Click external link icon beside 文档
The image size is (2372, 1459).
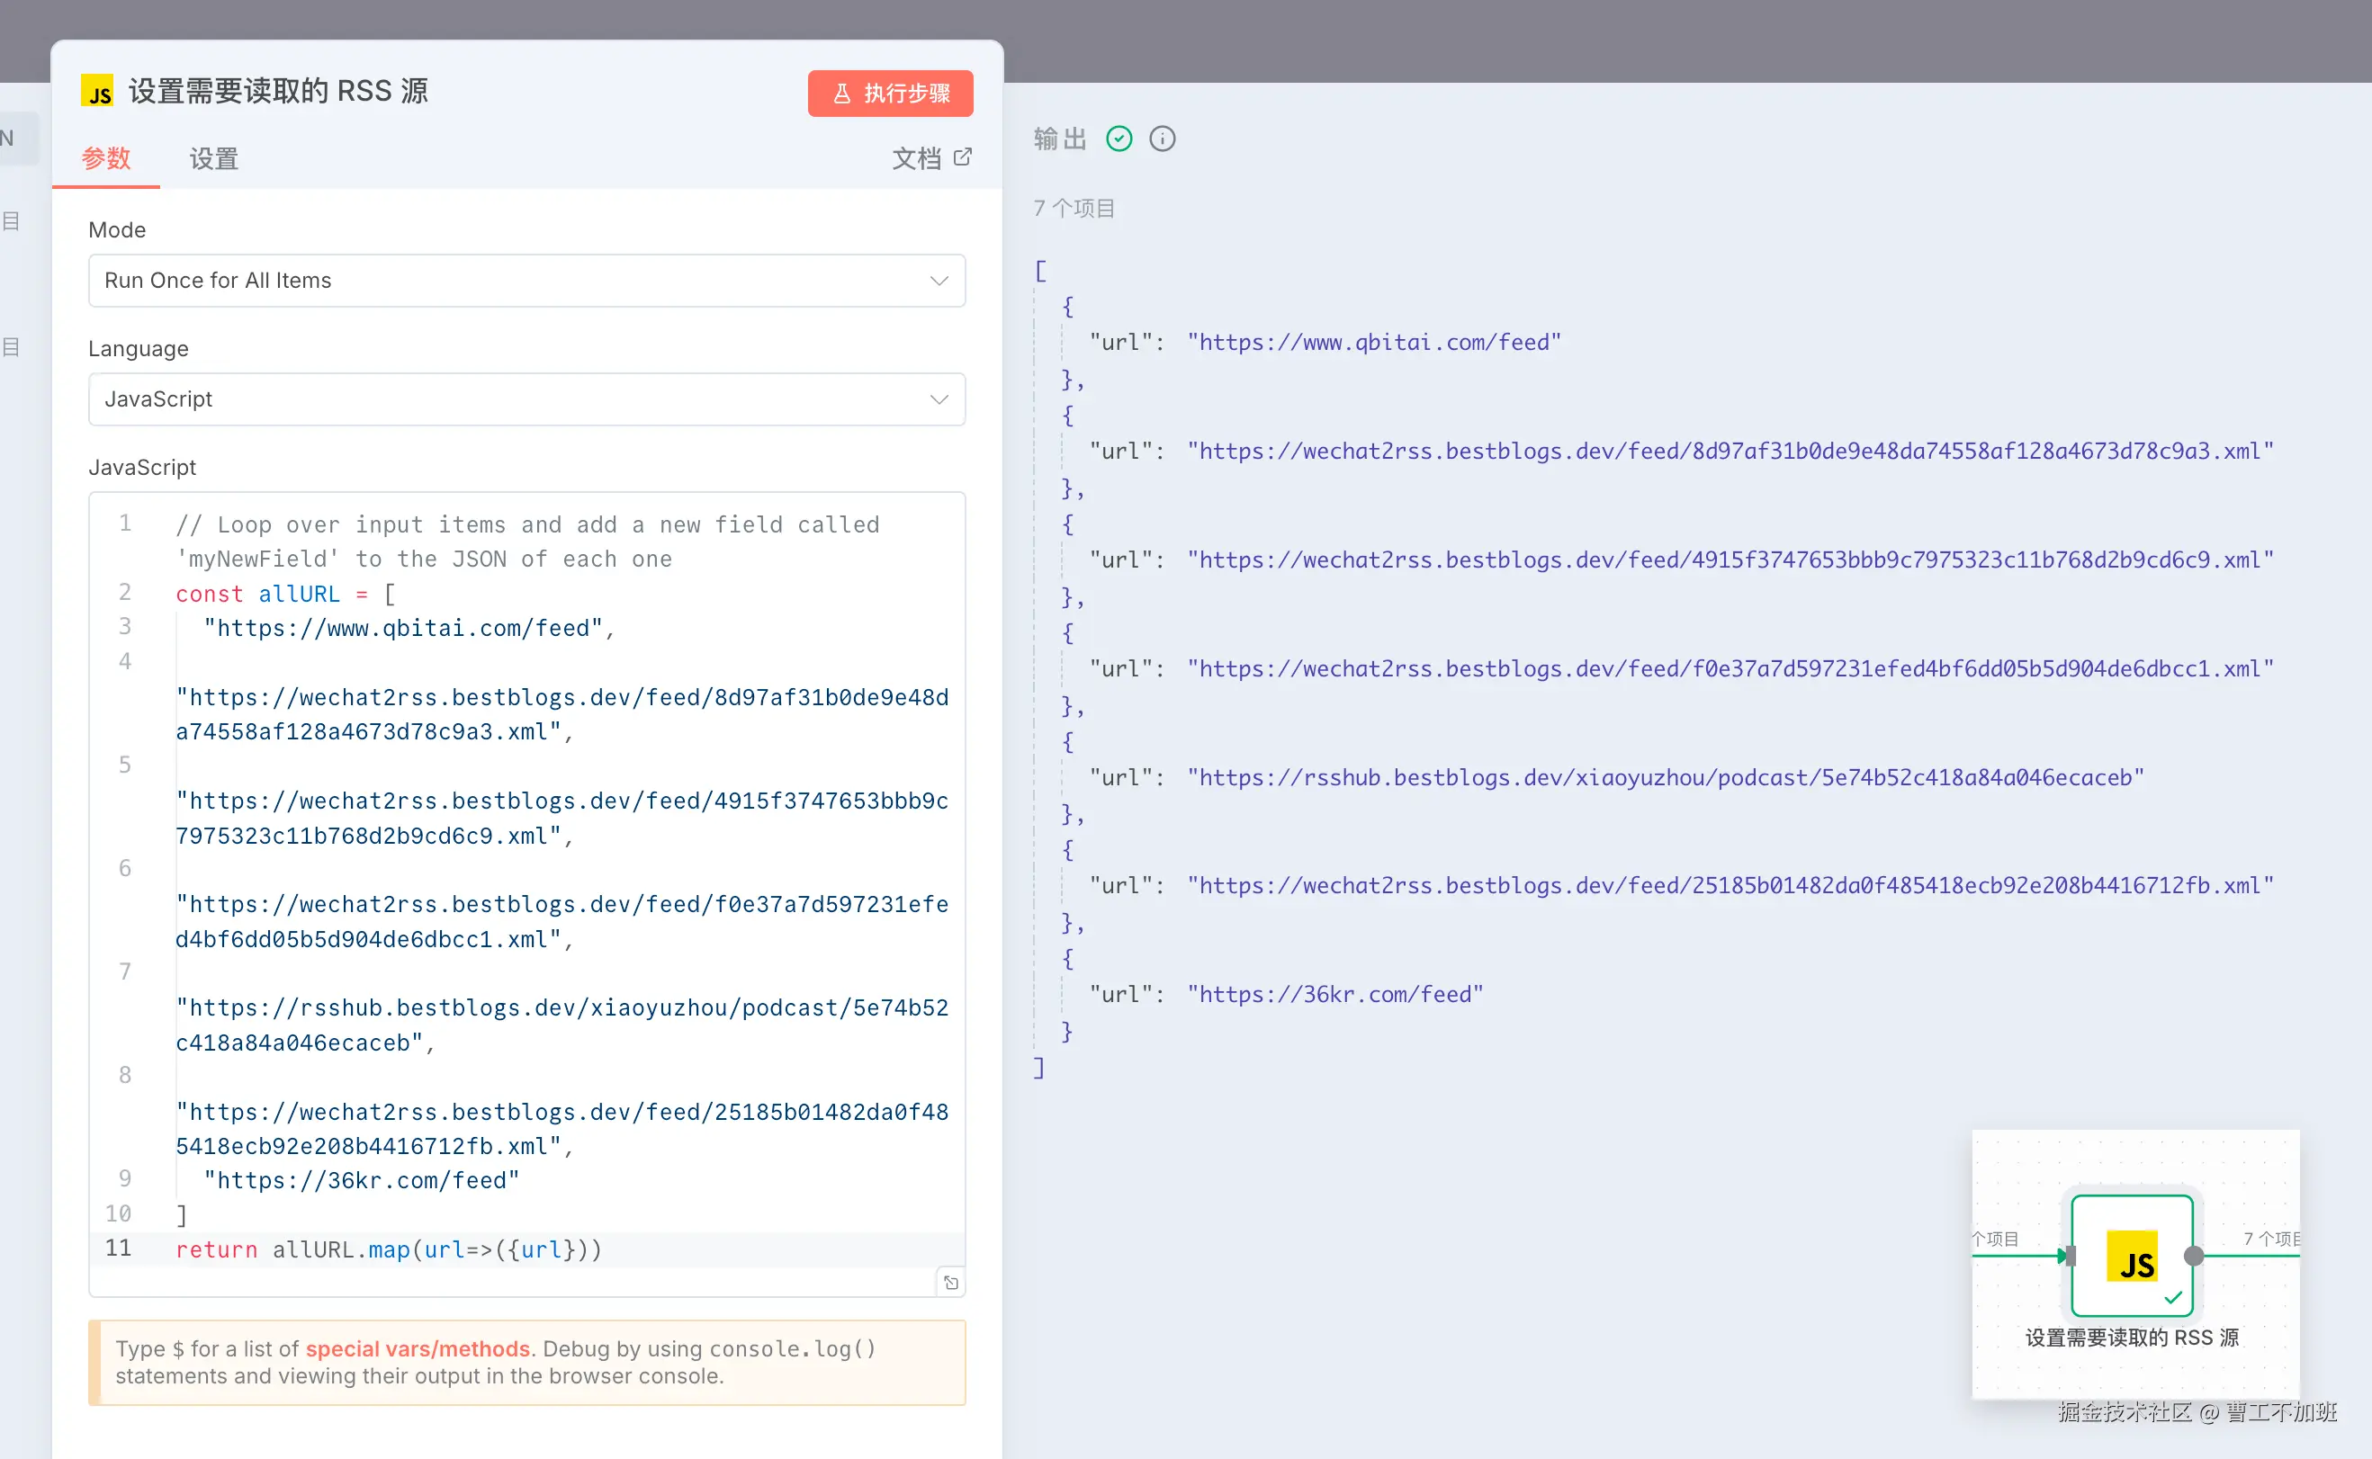pyautogui.click(x=962, y=157)
